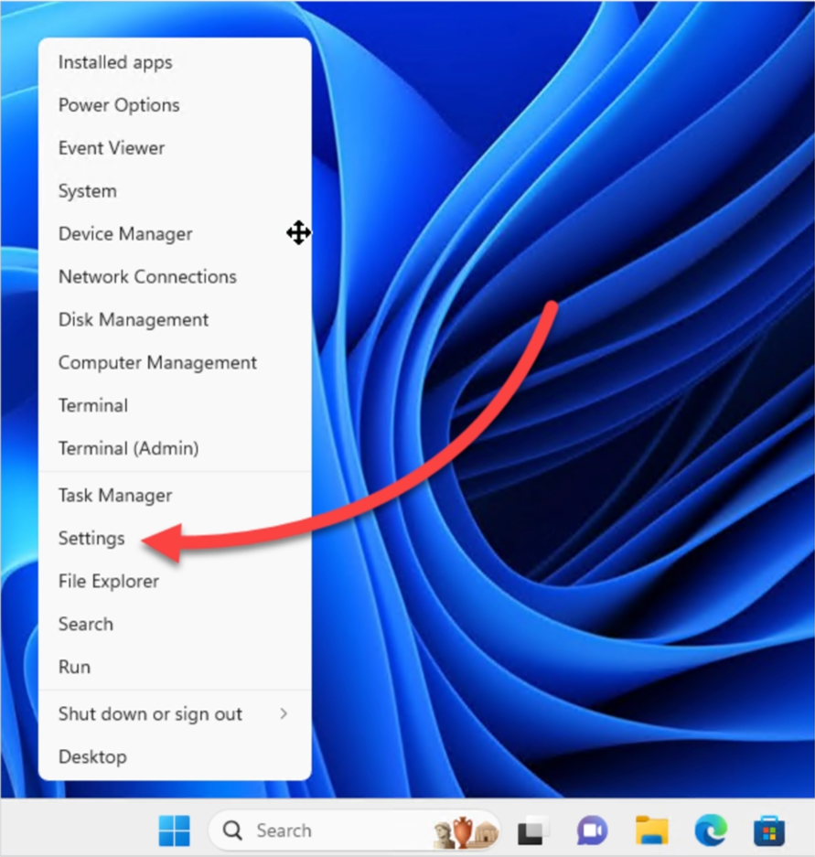Go to Network Connections

[175, 276]
